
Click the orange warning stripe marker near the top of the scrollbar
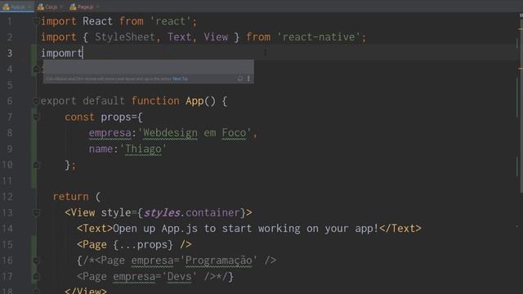point(521,29)
